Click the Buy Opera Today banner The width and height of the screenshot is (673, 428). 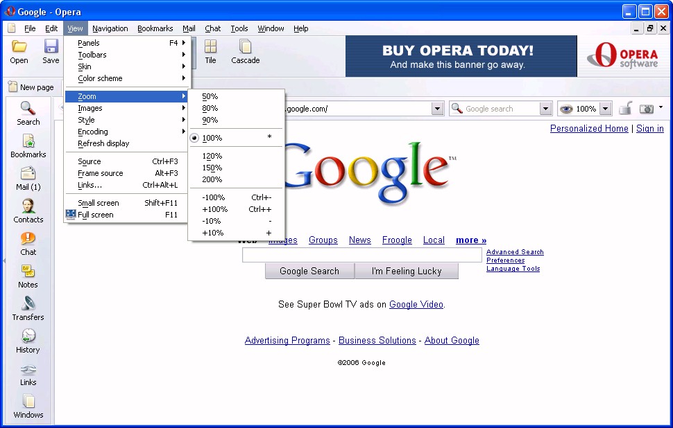click(x=461, y=56)
